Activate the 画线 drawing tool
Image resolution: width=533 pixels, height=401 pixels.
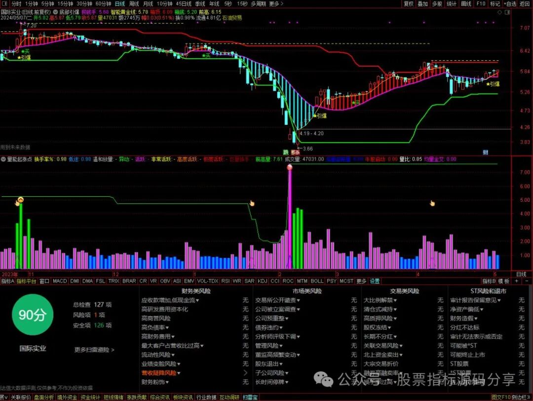point(466,4)
